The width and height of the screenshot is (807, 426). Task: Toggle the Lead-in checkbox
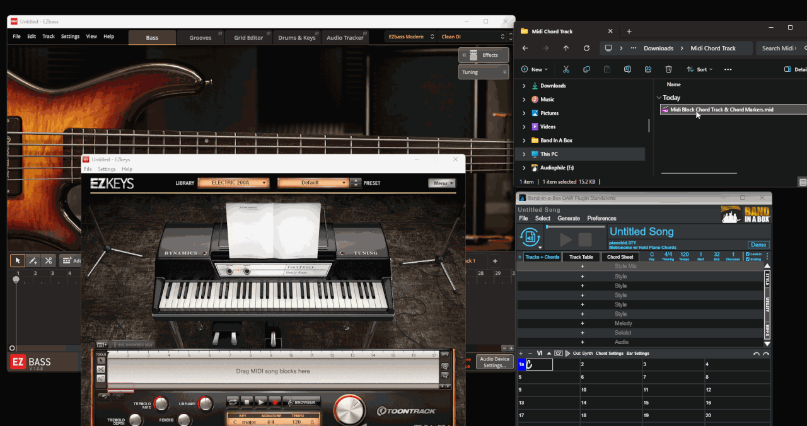pos(747,254)
